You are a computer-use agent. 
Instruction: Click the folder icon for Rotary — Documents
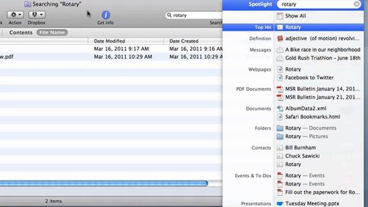pos(280,128)
